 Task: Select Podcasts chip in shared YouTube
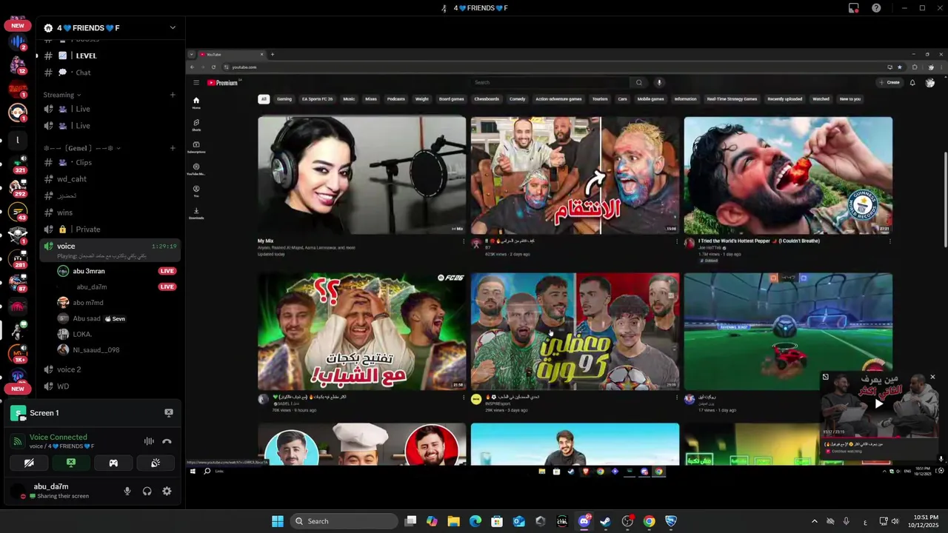[396, 99]
